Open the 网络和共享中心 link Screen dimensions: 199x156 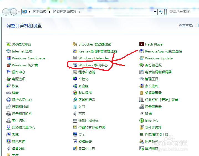tap(24, 127)
